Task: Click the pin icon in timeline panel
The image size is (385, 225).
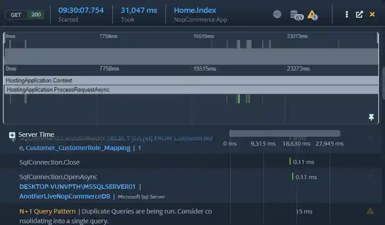Action: coord(371,117)
